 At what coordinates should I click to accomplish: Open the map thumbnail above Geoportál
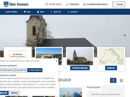pyautogui.click(x=111, y=56)
